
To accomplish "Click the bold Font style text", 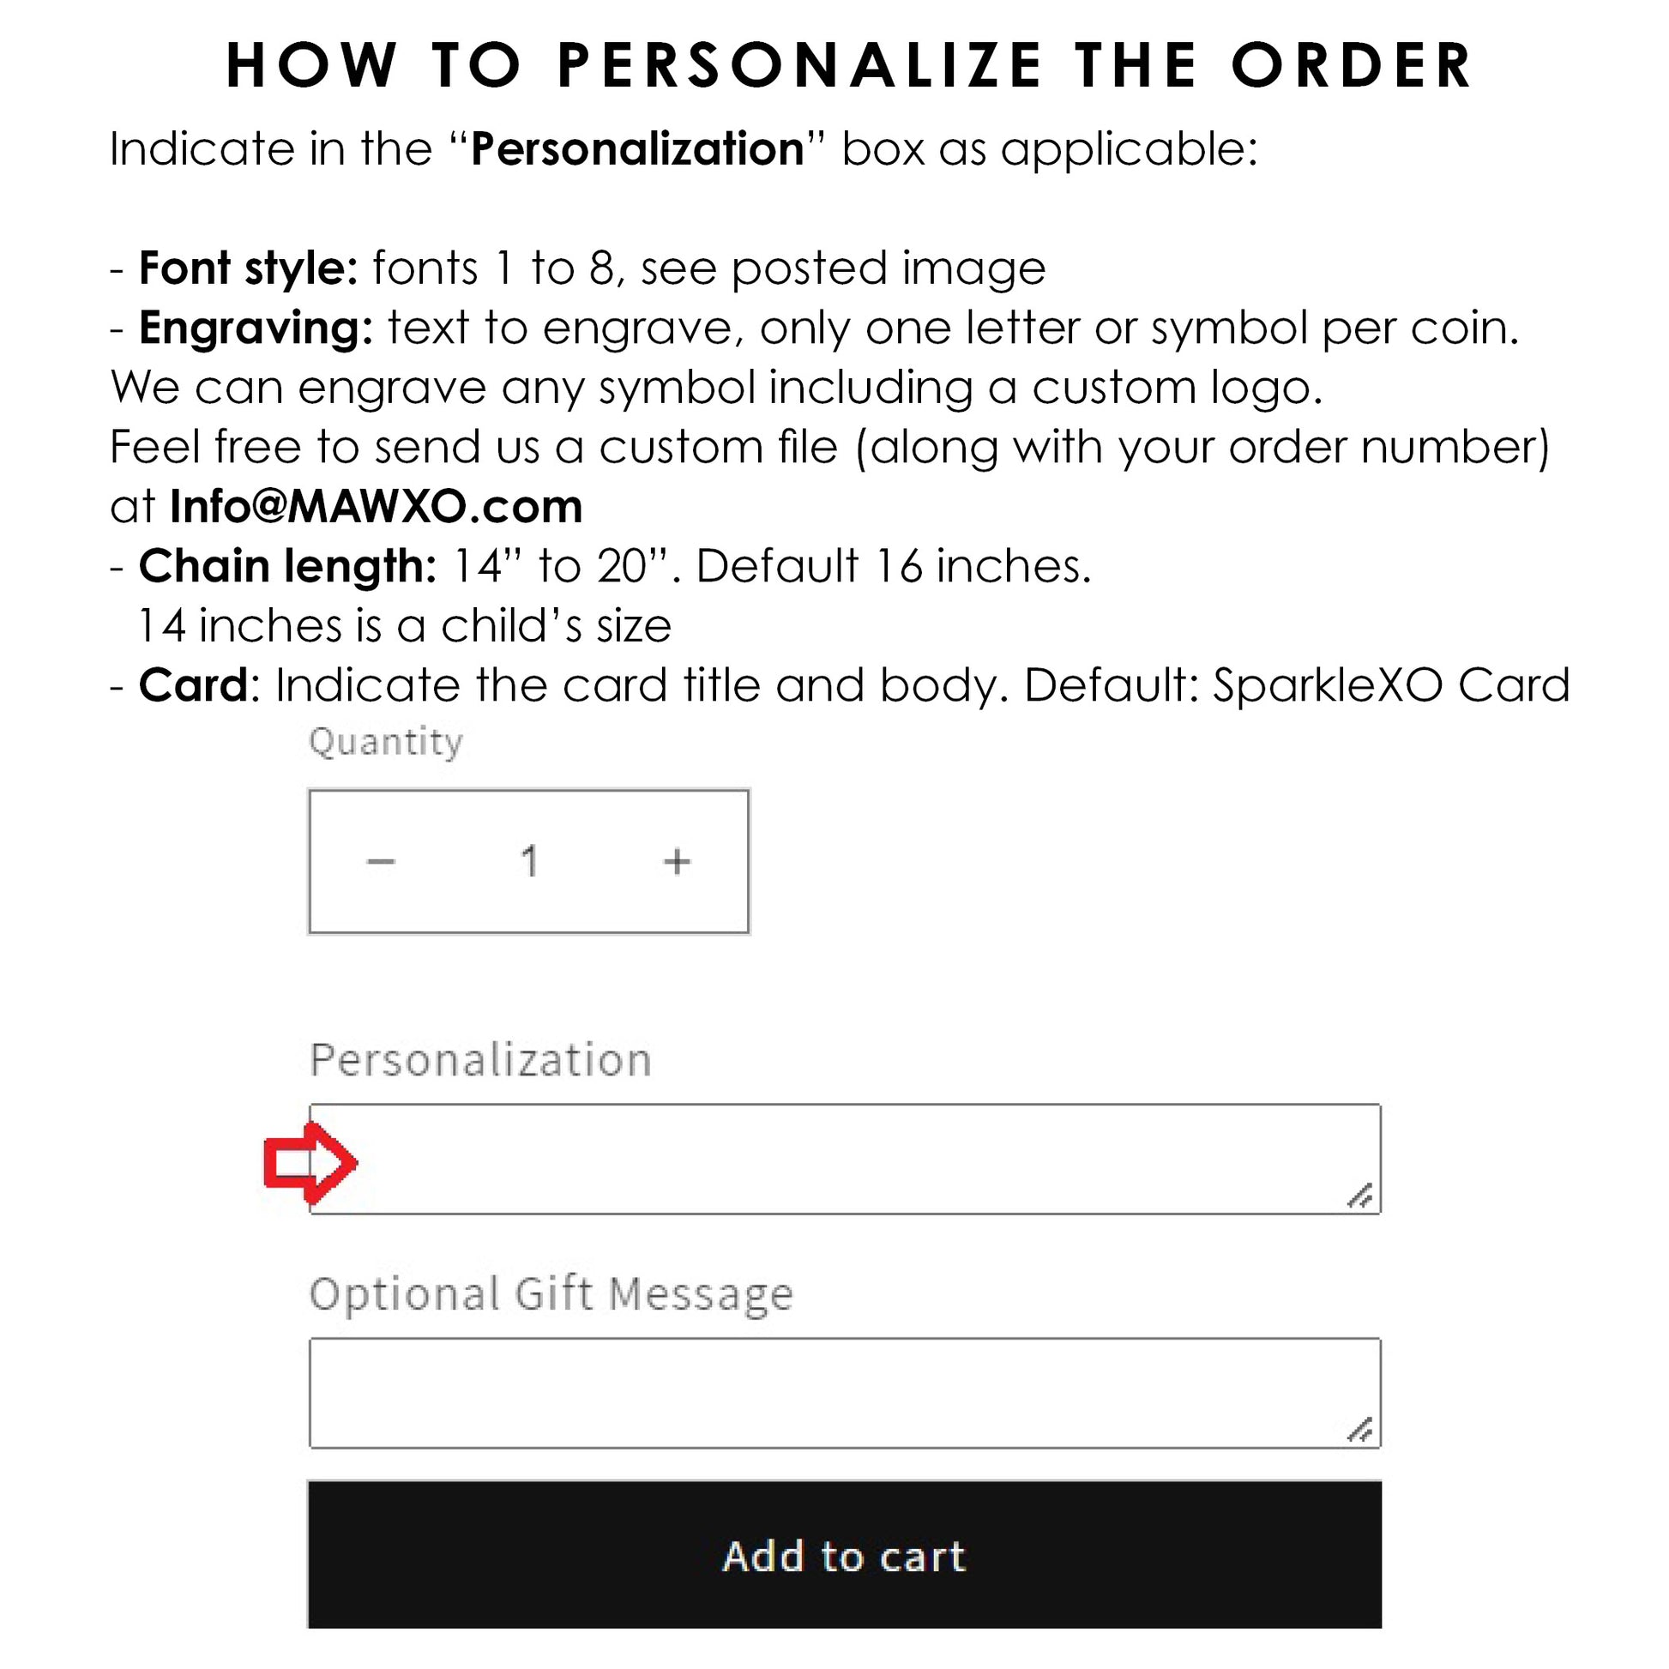I will tap(248, 268).
